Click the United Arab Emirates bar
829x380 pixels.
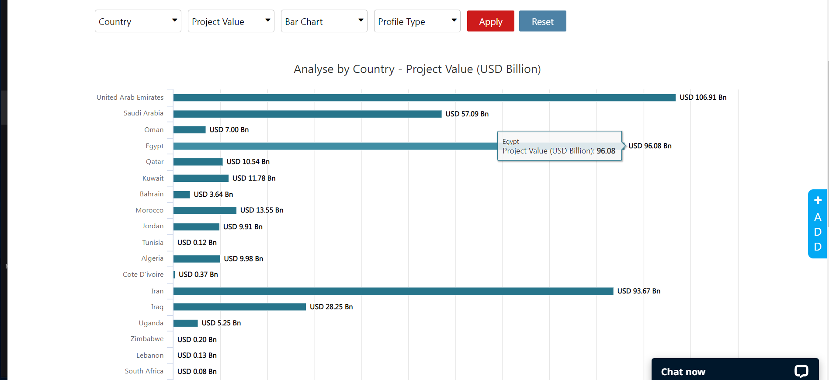424,98
